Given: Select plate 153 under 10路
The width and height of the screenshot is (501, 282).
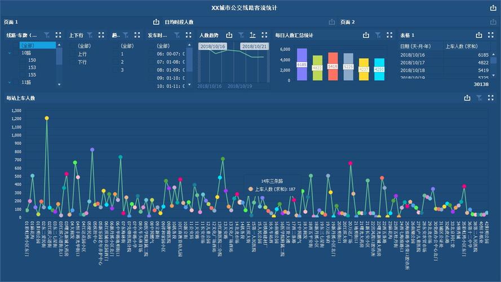Looking at the screenshot, I should tap(32, 68).
